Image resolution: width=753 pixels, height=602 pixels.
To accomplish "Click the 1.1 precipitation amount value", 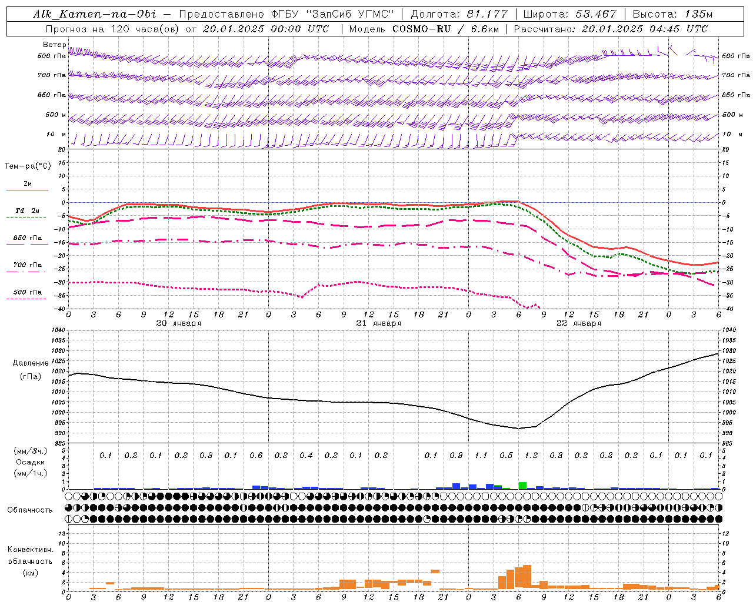I will click(x=481, y=456).
